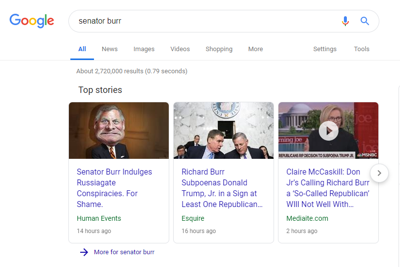Focus the search box containing senator burr
This screenshot has width=400, height=267.
(224, 21)
